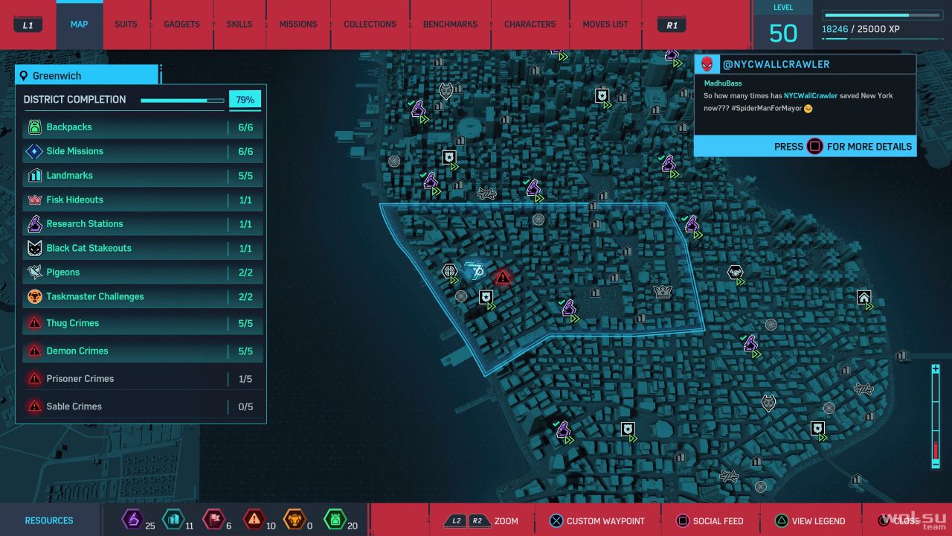The height and width of the screenshot is (536, 952).
Task: Open the SOCIAL FEED button
Action: click(x=709, y=521)
